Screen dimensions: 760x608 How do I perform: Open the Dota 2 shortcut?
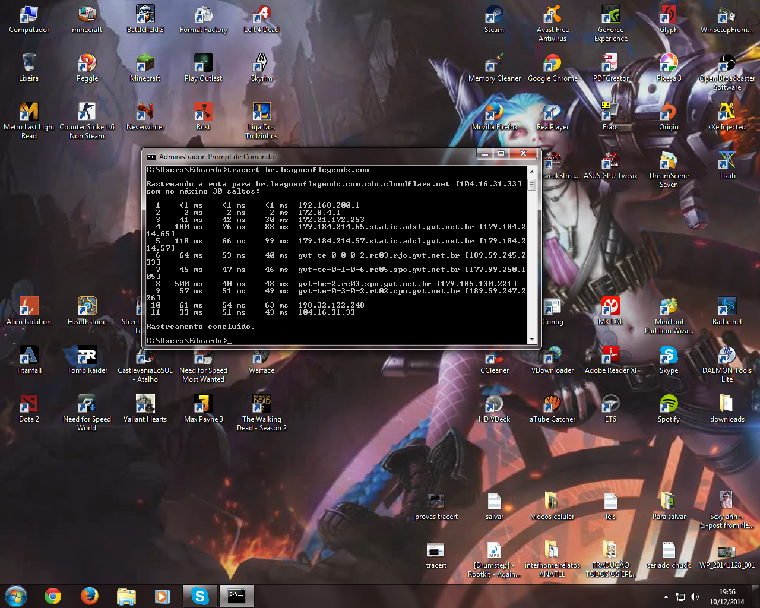click(x=29, y=409)
